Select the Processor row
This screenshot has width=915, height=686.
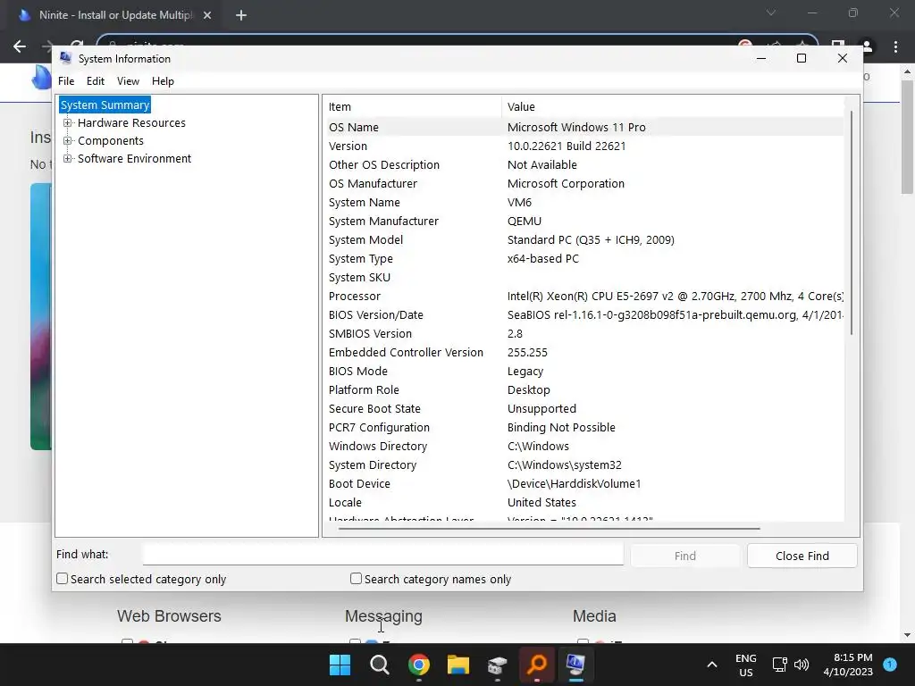click(x=584, y=296)
